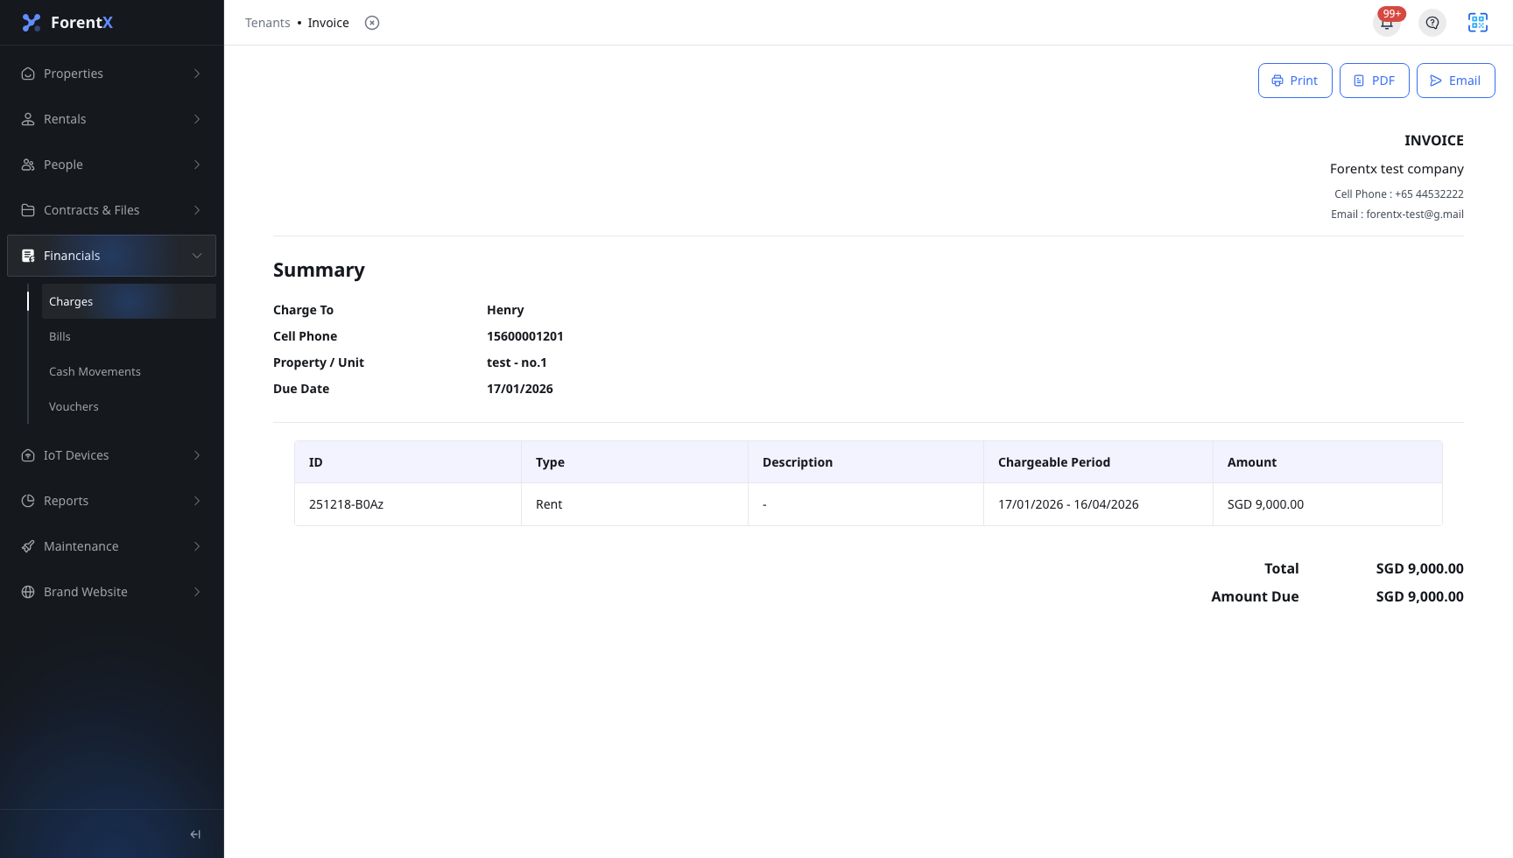Email the invoice
This screenshot has height=858, width=1513.
[x=1455, y=81]
